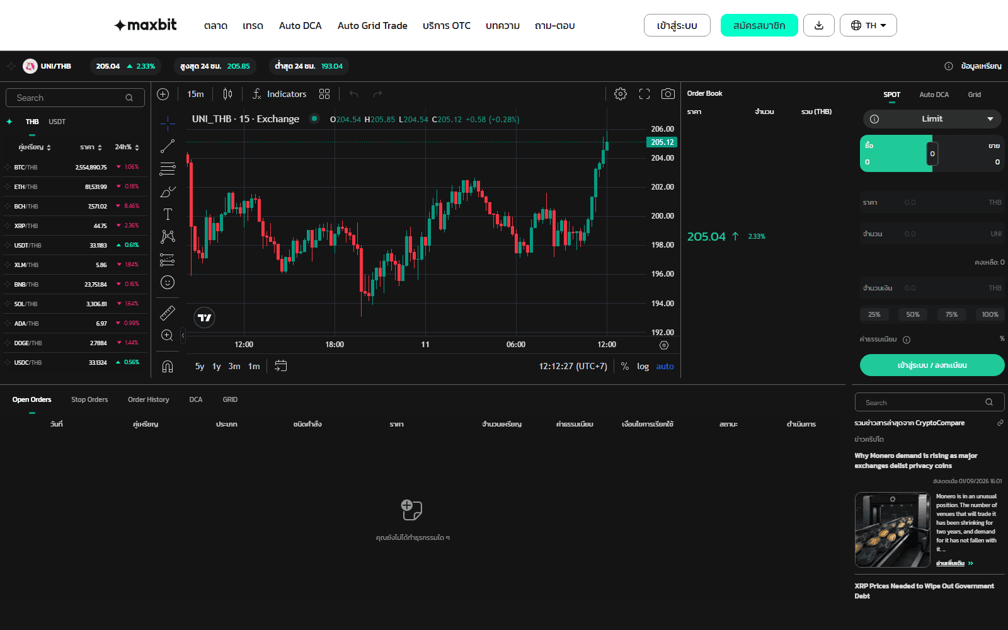The width and height of the screenshot is (1008, 630).
Task: Open the forecasting and measurement tools
Action: click(x=168, y=260)
